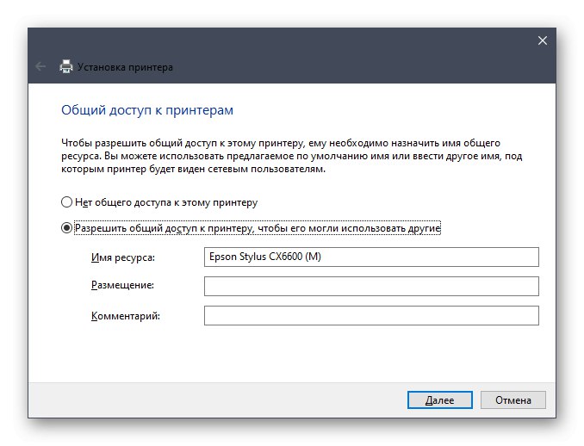Click the printer icon beside Установка принтера
Viewport: 584px width, 446px height.
click(x=66, y=66)
